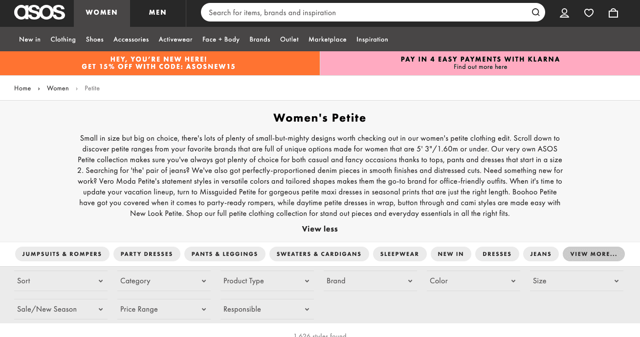The image size is (640, 337).
Task: Click the View More... pill
Action: click(x=594, y=254)
